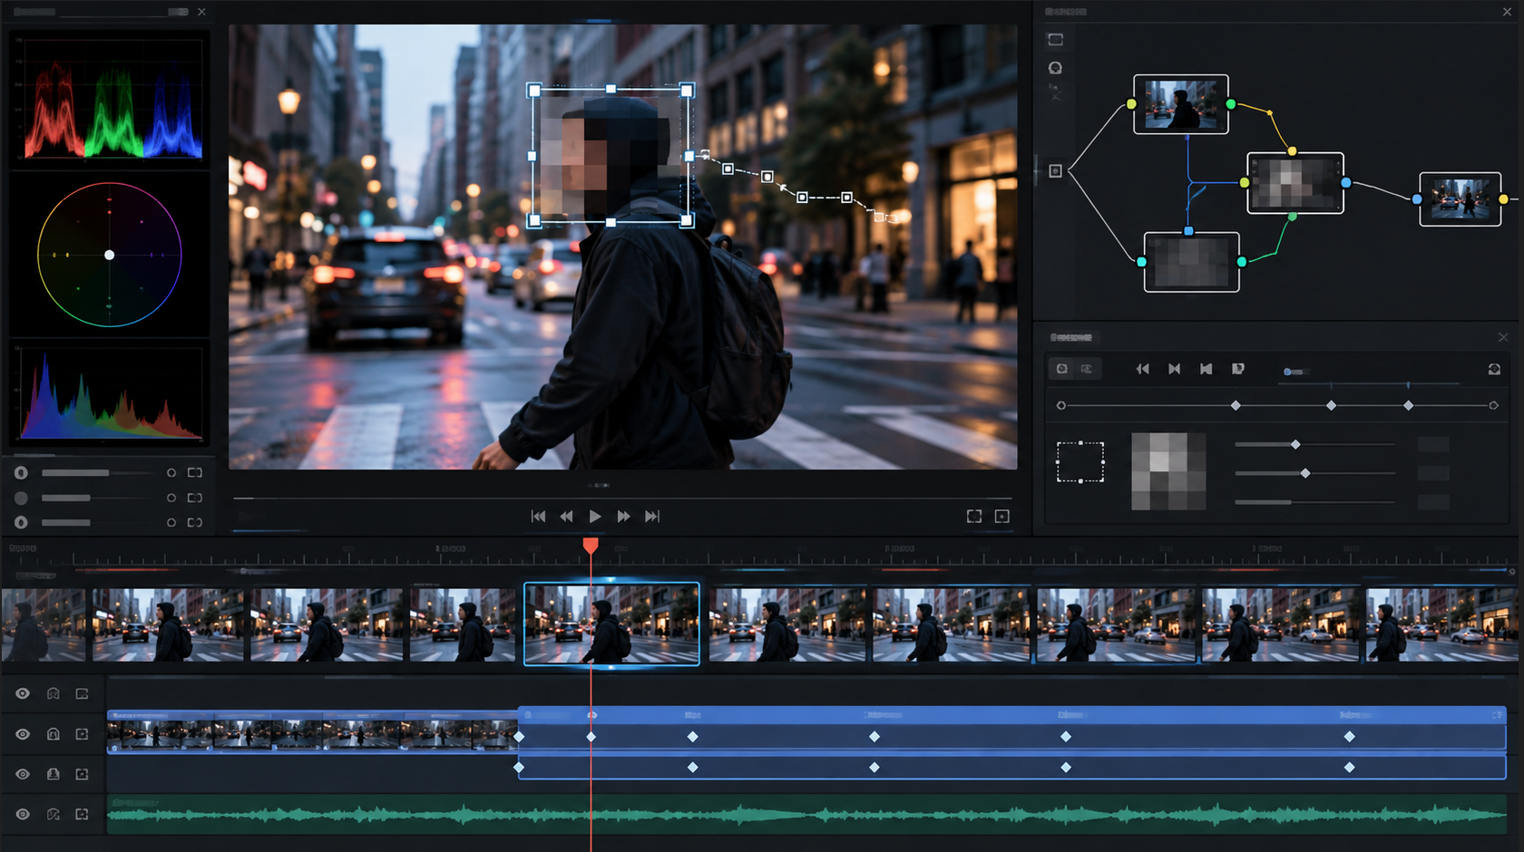1524x852 pixels.
Task: Toggle fullscreen for the viewer
Action: click(974, 517)
